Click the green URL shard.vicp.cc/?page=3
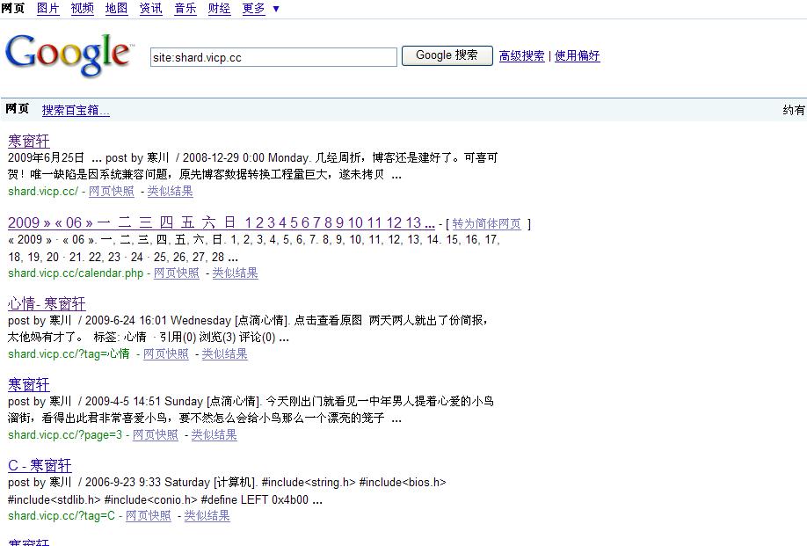This screenshot has width=807, height=546. pyautogui.click(x=65, y=435)
